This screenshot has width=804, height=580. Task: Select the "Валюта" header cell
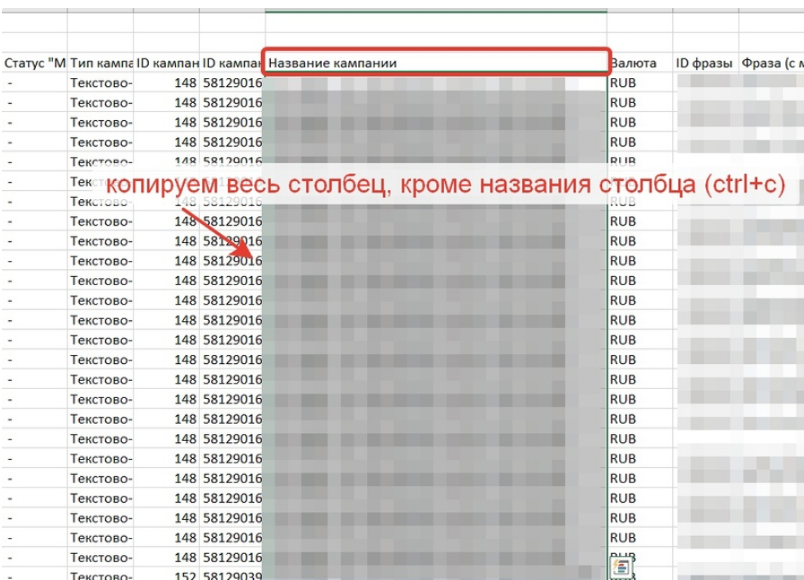(640, 63)
